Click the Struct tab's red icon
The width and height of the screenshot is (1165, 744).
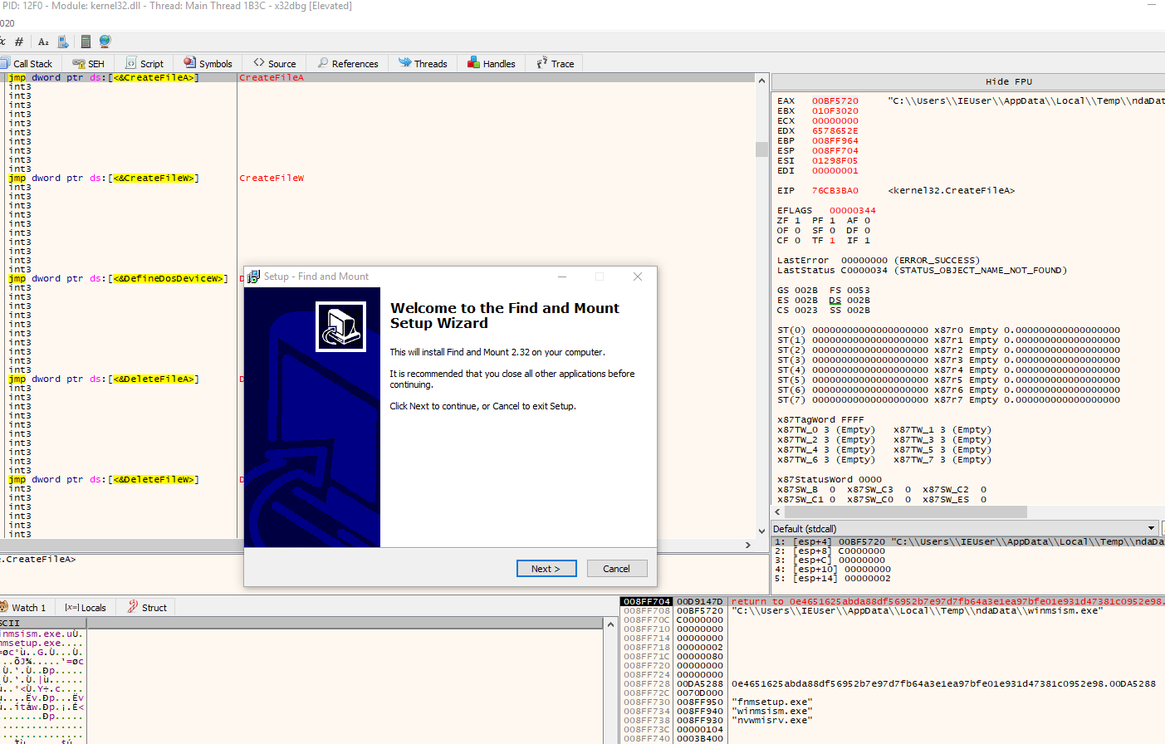133,607
